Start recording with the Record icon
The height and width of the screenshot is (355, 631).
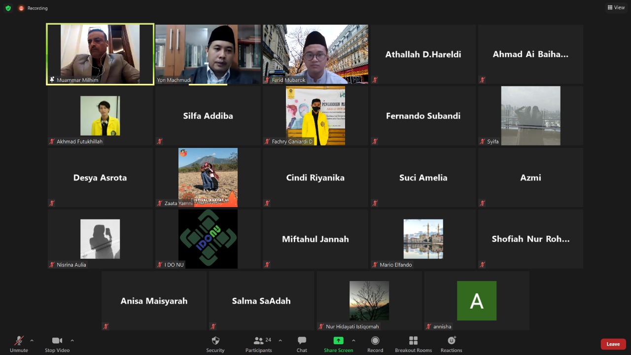point(375,341)
